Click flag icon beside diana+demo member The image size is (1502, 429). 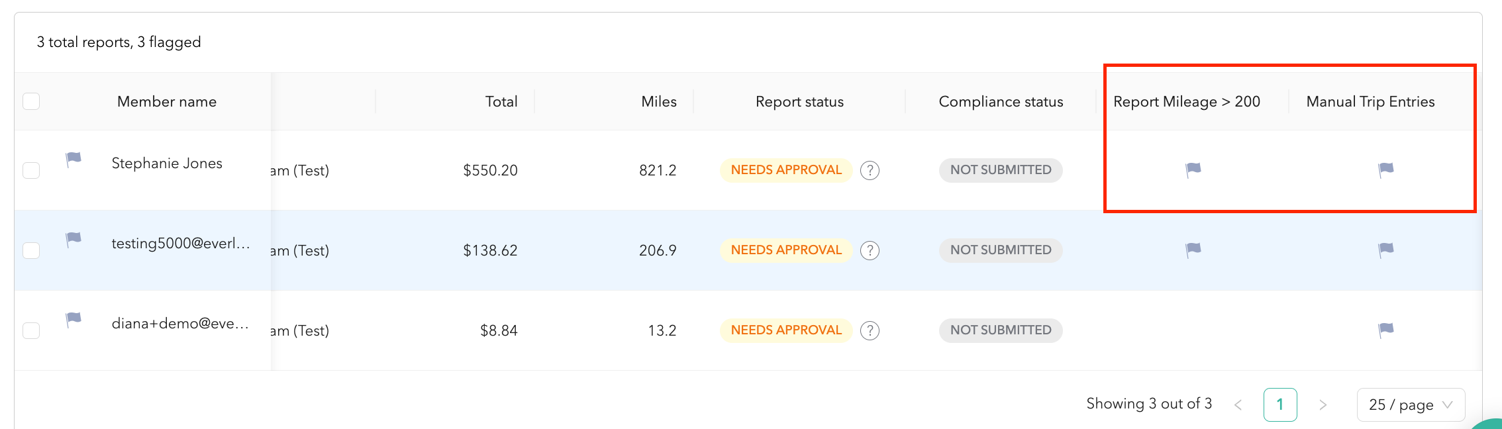pos(73,320)
